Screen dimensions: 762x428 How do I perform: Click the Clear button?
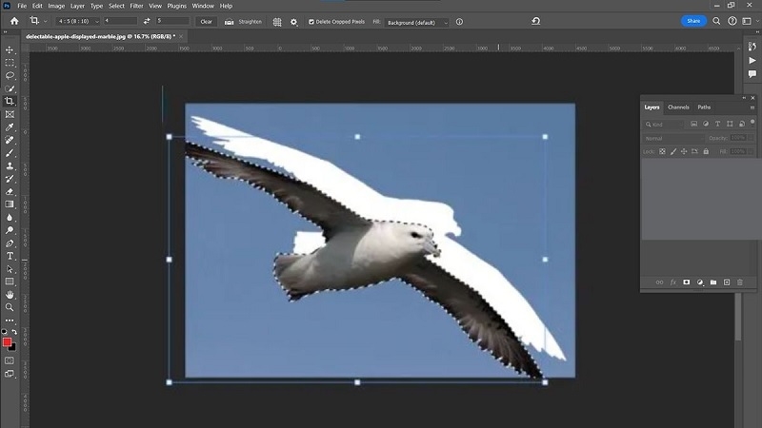pos(206,21)
